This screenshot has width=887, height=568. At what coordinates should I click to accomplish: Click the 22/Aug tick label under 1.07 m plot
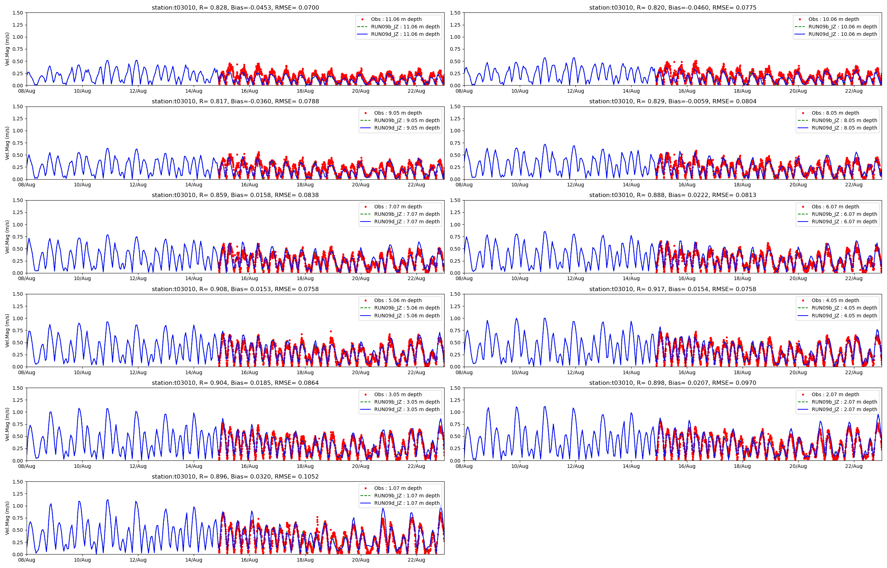pos(416,560)
